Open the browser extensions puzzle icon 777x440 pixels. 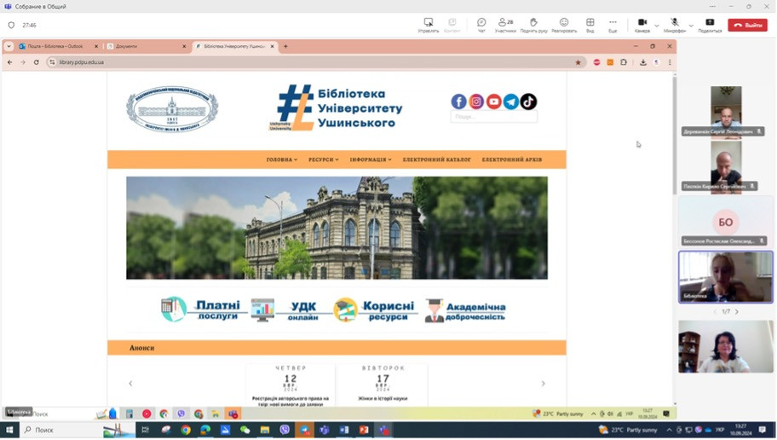[x=624, y=62]
